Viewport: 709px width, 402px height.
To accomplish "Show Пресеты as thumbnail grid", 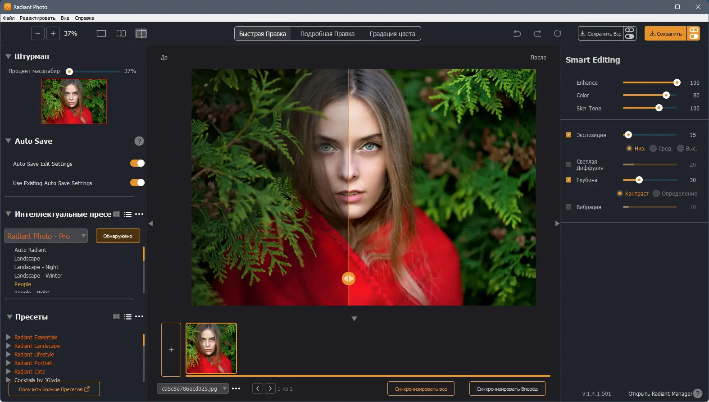I will pos(117,316).
